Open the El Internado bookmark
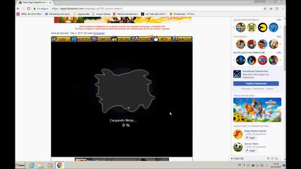 182,14
